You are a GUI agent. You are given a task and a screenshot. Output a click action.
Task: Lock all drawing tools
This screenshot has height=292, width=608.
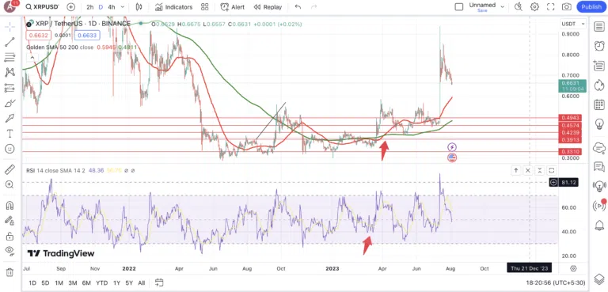click(9, 236)
